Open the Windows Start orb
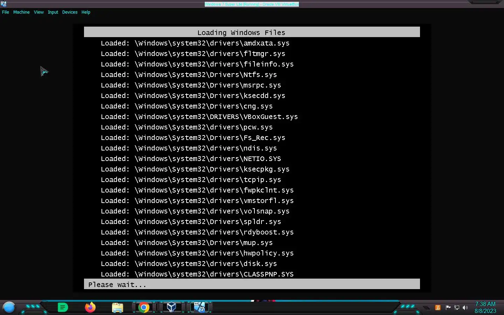Image resolution: width=504 pixels, height=315 pixels. (x=9, y=308)
